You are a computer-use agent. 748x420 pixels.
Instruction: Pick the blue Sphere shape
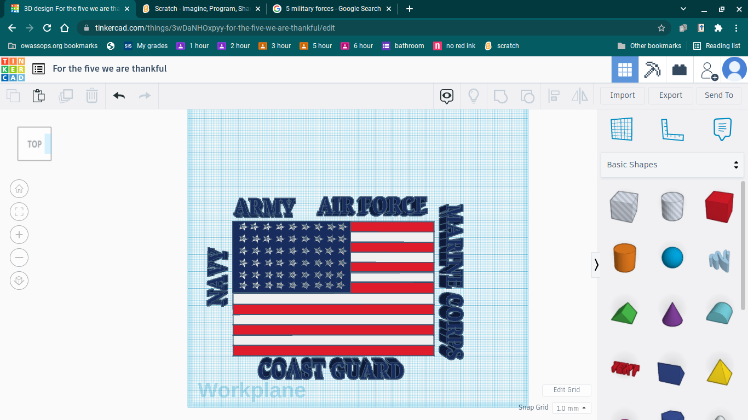click(672, 258)
